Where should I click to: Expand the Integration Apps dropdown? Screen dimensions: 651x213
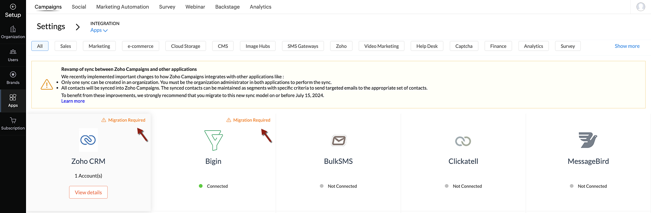(99, 30)
